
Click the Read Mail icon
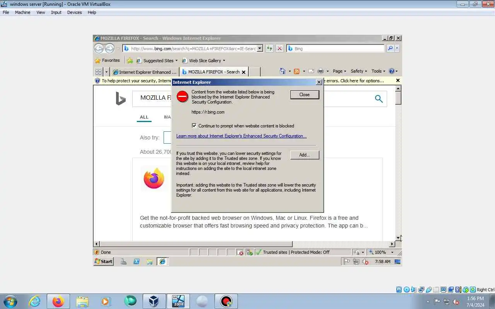pos(311,71)
